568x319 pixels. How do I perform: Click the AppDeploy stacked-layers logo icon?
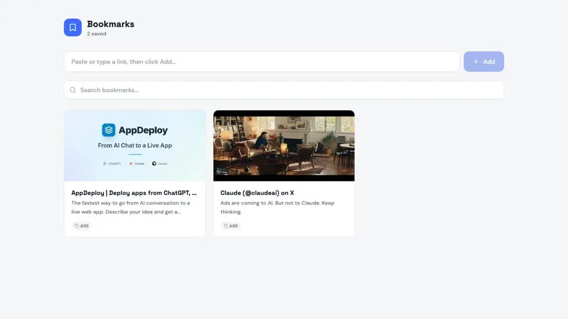108,130
